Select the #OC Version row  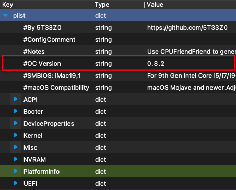point(118,64)
